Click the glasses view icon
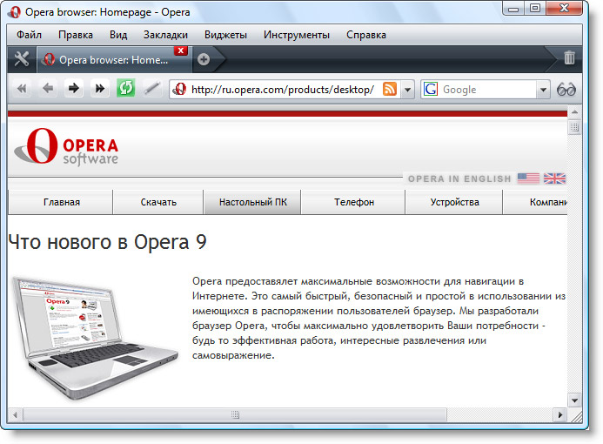The width and height of the screenshot is (603, 444). pos(566,90)
